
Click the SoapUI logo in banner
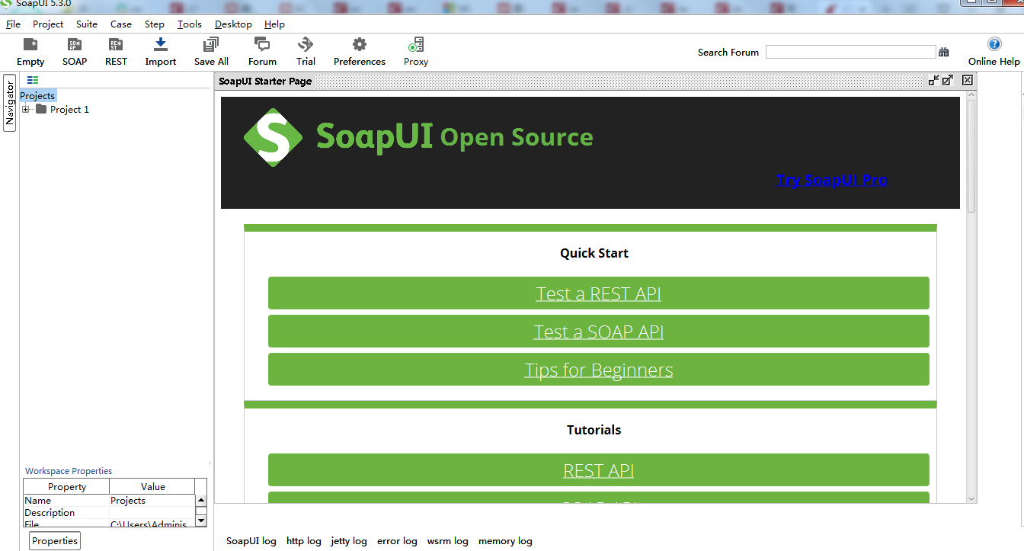tap(273, 137)
